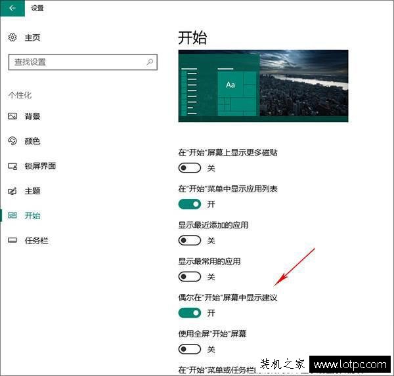
Task: Click the 颜色 palette icon
Action: pos(12,141)
